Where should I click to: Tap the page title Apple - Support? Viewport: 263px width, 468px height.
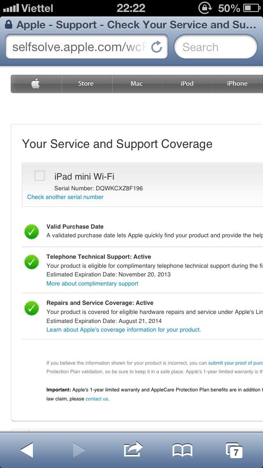point(136,25)
